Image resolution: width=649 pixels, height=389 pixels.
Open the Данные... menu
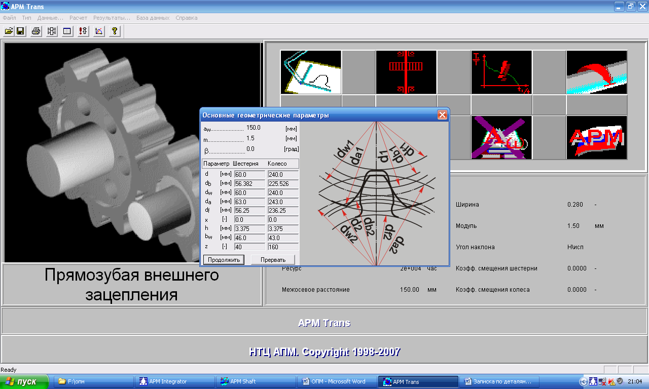pos(50,18)
